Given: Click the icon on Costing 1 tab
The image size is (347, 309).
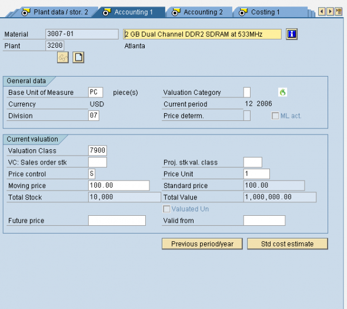Looking at the screenshot, I should (243, 12).
